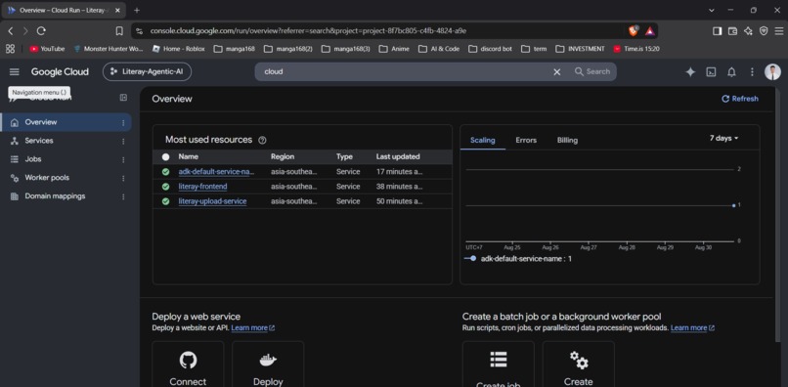788x387 pixels.
Task: Switch to the Billing tab
Action: point(567,140)
